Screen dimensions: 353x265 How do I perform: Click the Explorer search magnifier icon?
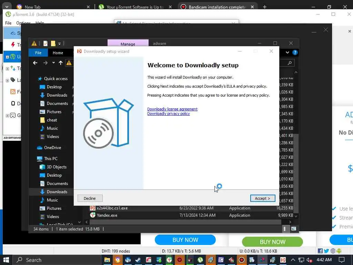coord(290,63)
